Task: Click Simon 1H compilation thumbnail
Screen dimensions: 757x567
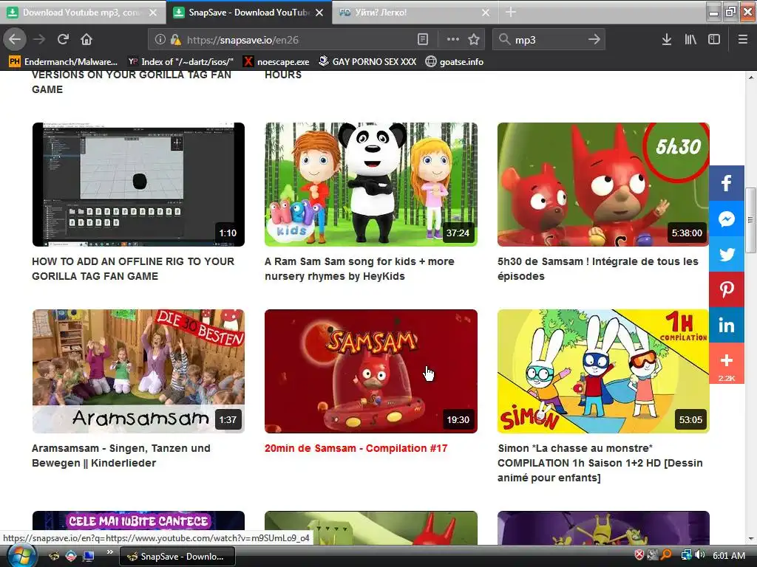Action: [603, 371]
